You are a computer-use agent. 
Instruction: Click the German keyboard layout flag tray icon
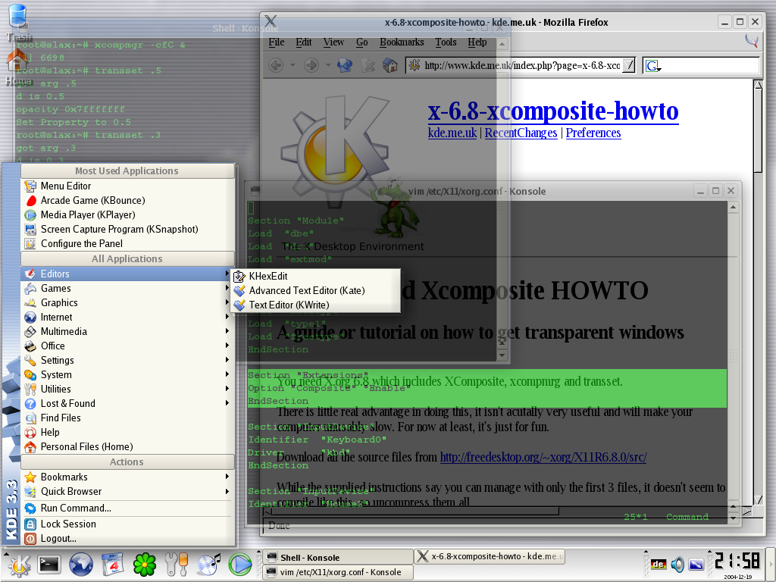pyautogui.click(x=659, y=564)
